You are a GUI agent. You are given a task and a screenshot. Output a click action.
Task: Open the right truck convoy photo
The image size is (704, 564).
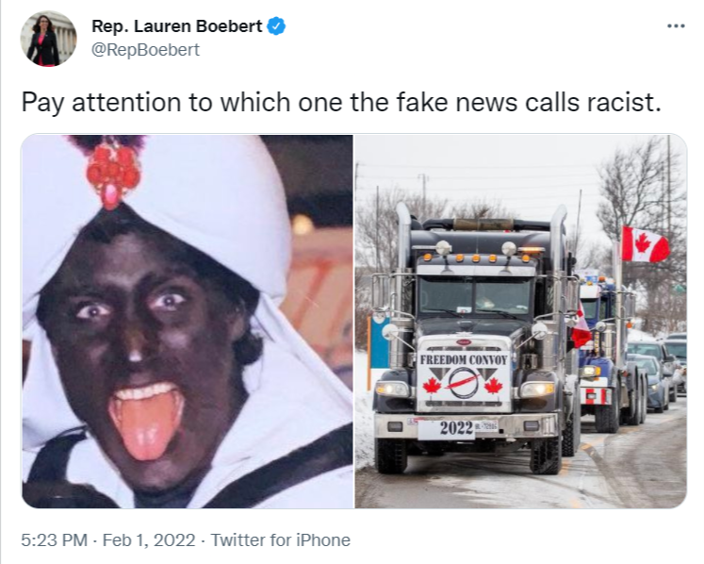tap(521, 322)
